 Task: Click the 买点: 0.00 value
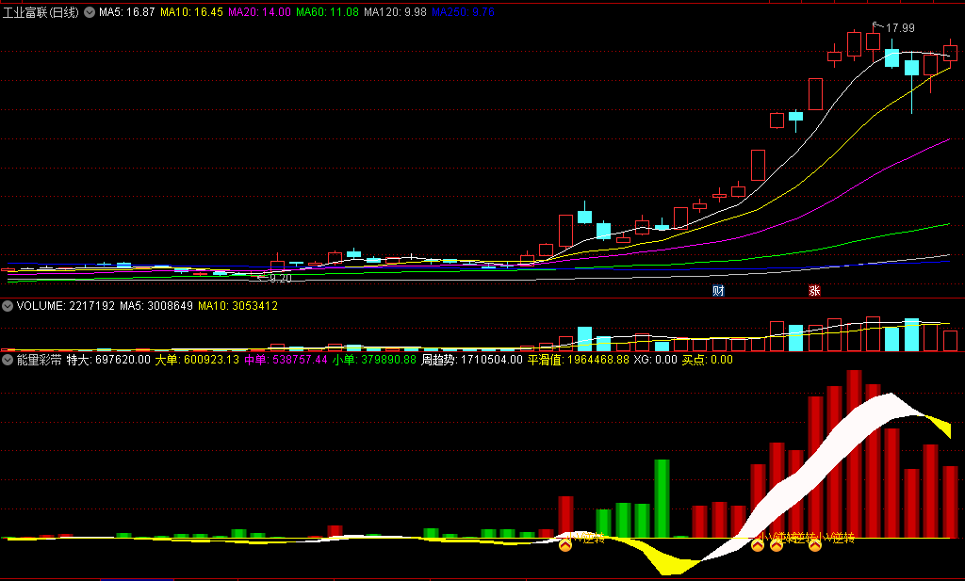point(707,360)
